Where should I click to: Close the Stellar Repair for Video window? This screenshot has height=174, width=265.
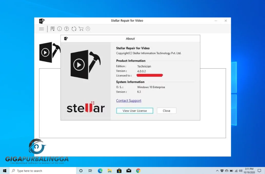225,21
